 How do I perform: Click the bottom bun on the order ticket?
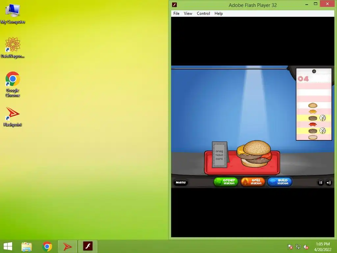coord(313,137)
